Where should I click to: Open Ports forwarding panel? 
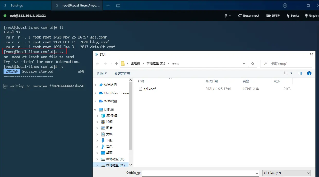[293, 16]
